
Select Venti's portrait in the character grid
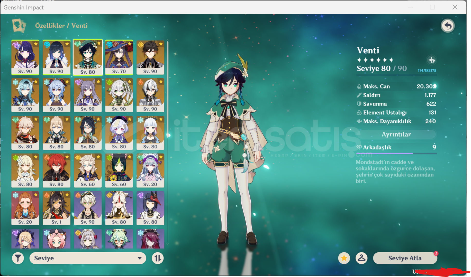coord(88,58)
